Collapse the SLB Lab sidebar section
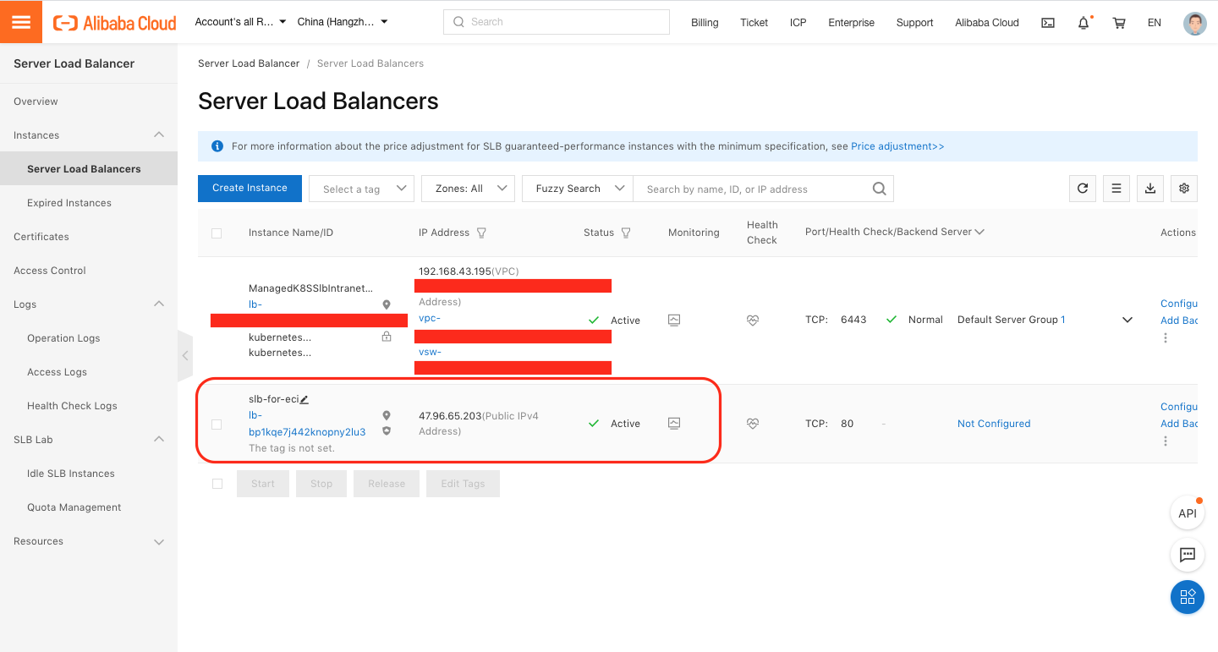The width and height of the screenshot is (1218, 652). (x=159, y=440)
